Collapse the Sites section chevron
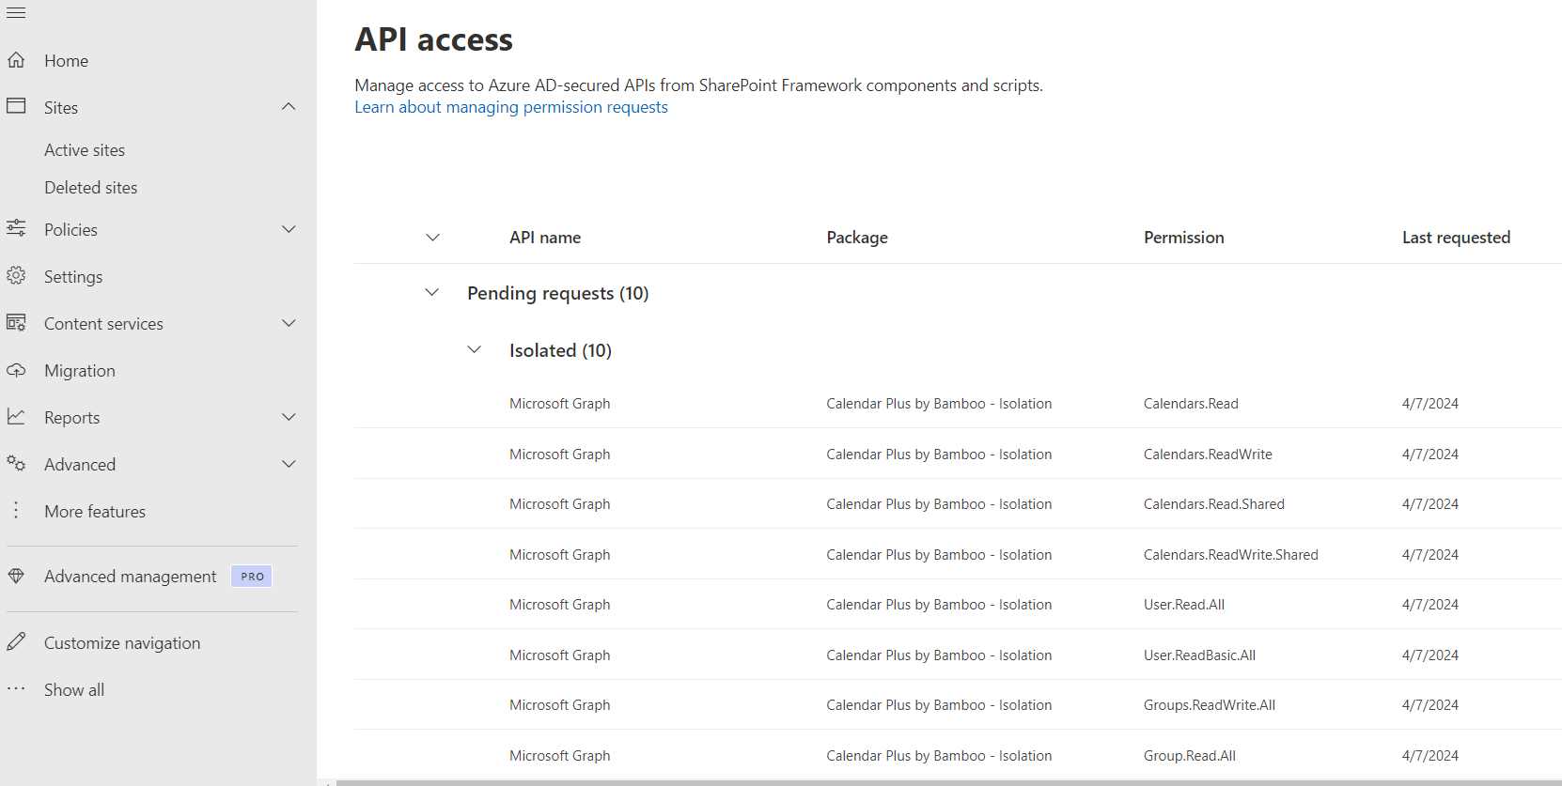The image size is (1562, 786). 289,107
